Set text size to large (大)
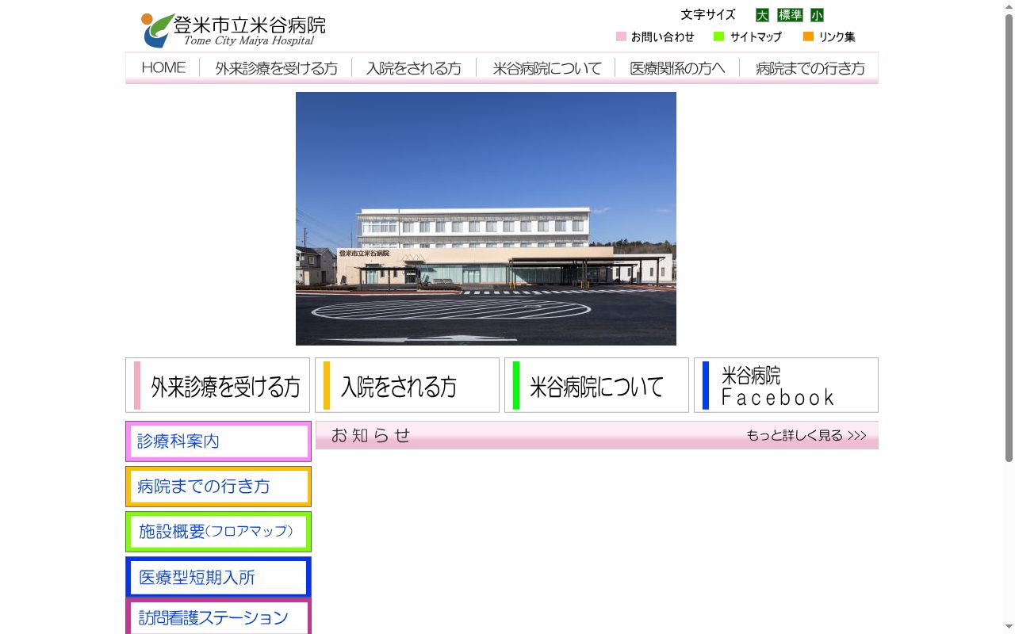The image size is (1015, 634). (x=762, y=15)
